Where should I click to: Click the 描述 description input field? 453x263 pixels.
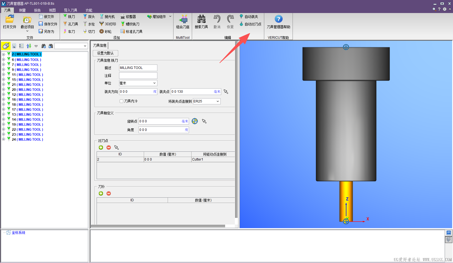138,68
